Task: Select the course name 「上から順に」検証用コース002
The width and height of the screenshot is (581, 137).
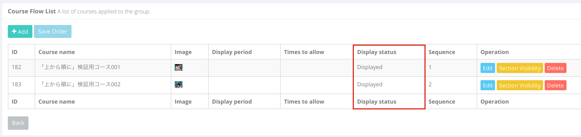Action: 80,84
